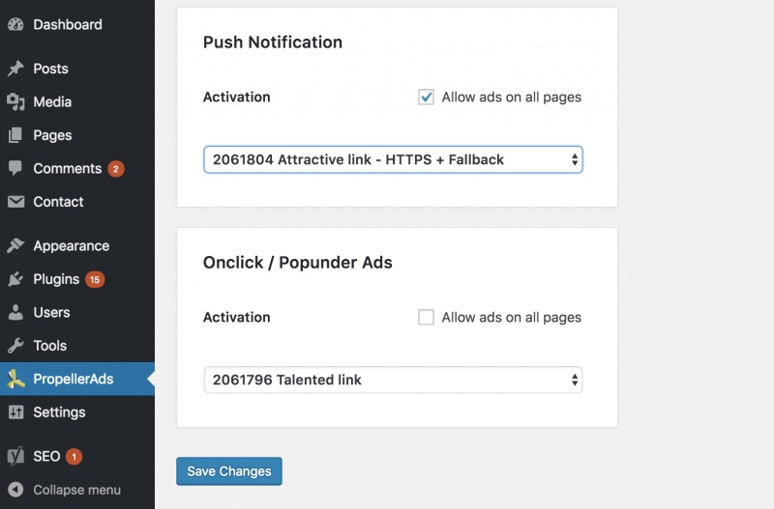Uncheck Push Notification allow ads checkbox
Image resolution: width=774 pixels, height=509 pixels.
coord(426,97)
